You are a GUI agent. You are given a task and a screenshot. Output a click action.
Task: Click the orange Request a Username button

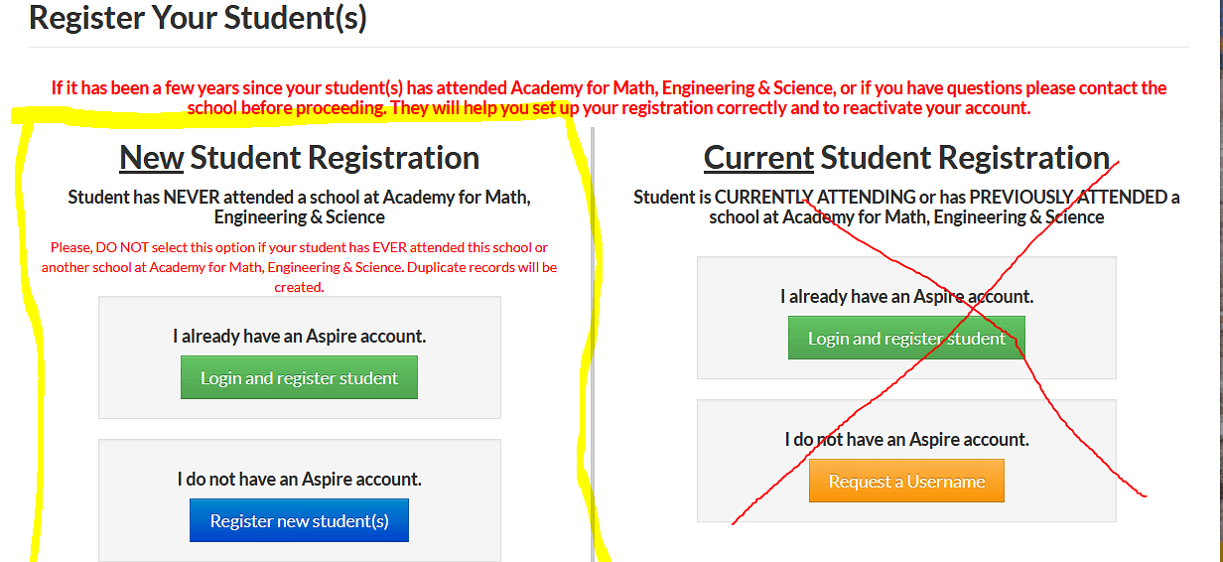coord(906,481)
